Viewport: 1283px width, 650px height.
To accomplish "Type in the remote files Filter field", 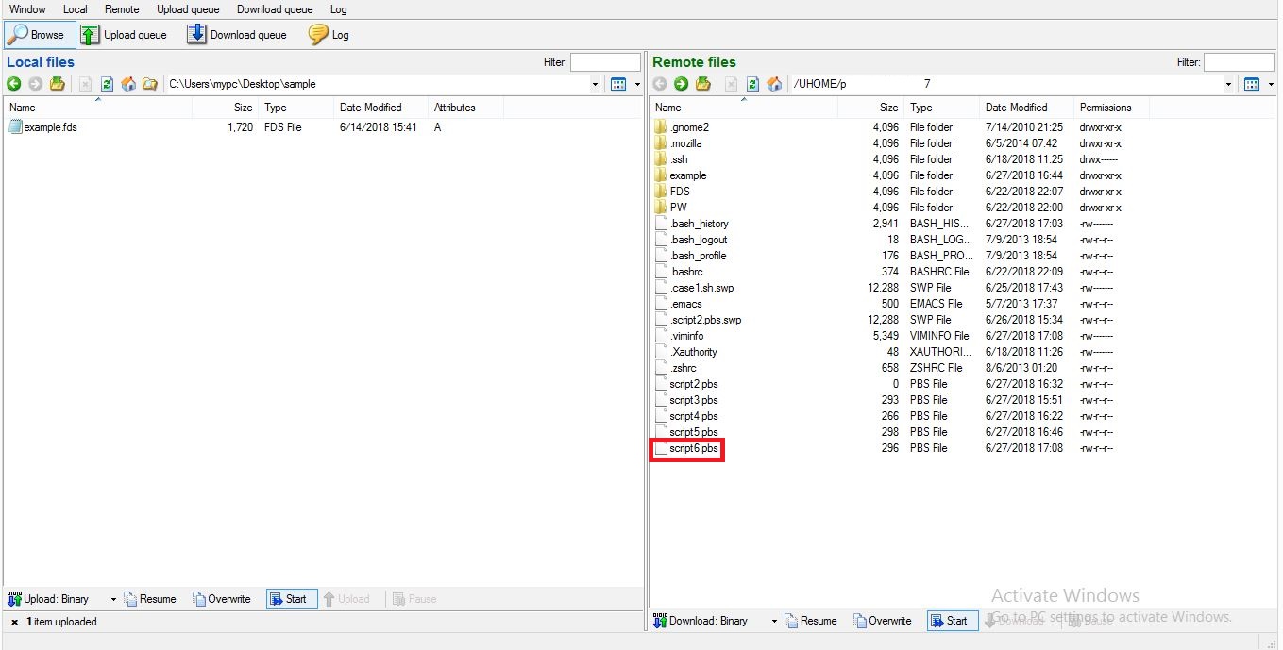I will (x=1239, y=61).
